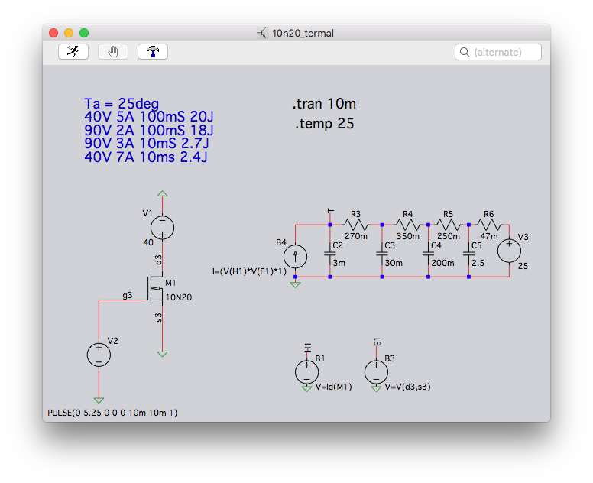This screenshot has height=483, width=593.
Task: Click the V=Id(M1) expression
Action: 333,387
